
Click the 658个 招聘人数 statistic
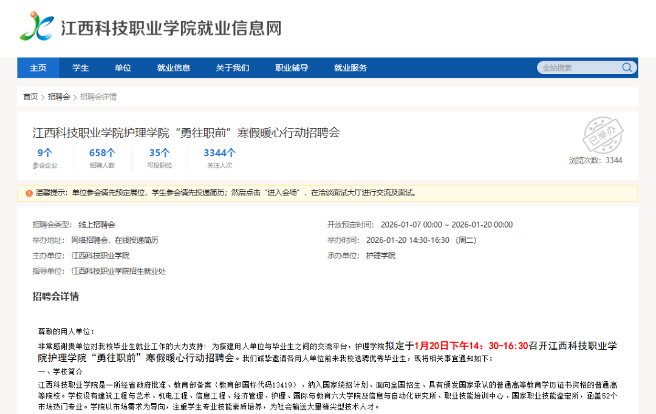coord(102,158)
